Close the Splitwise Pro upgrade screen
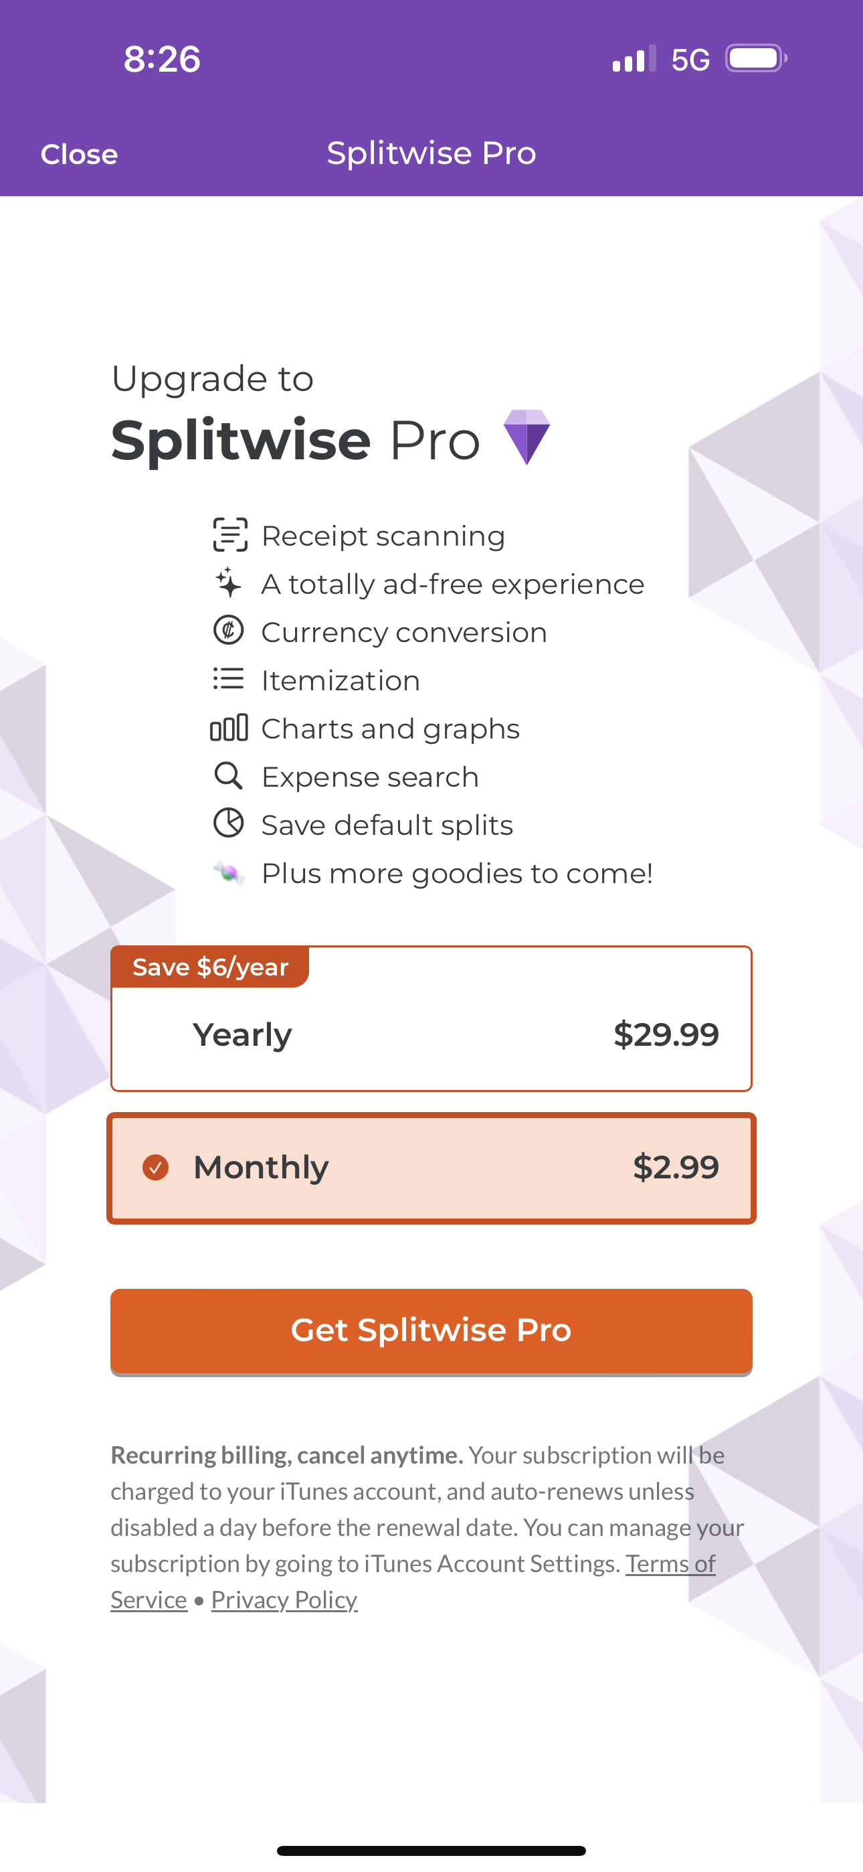Screen dimensions: 863x1872 (x=79, y=153)
